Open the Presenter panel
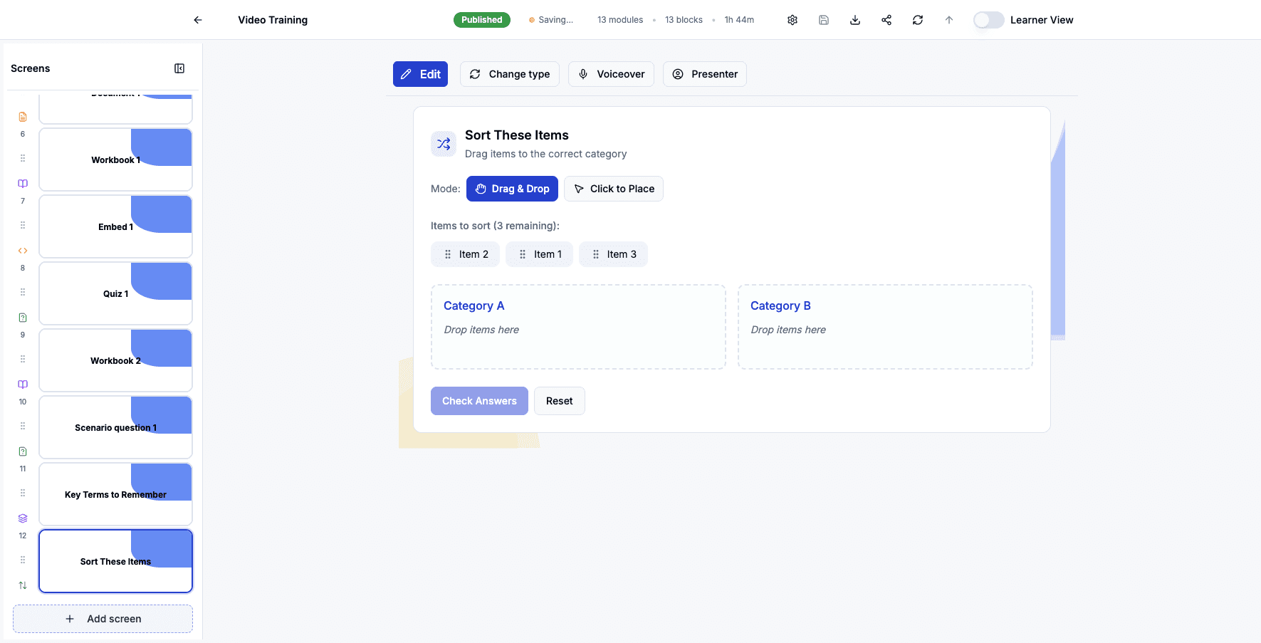 [x=704, y=73]
